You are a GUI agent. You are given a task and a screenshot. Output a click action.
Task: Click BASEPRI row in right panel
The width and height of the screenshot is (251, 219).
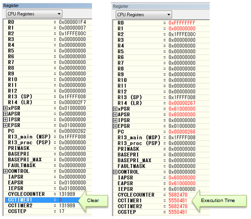pyautogui.click(x=161, y=155)
